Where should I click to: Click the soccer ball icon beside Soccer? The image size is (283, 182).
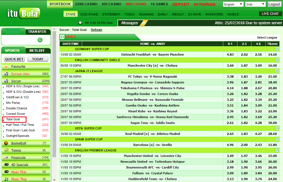coord(6,81)
